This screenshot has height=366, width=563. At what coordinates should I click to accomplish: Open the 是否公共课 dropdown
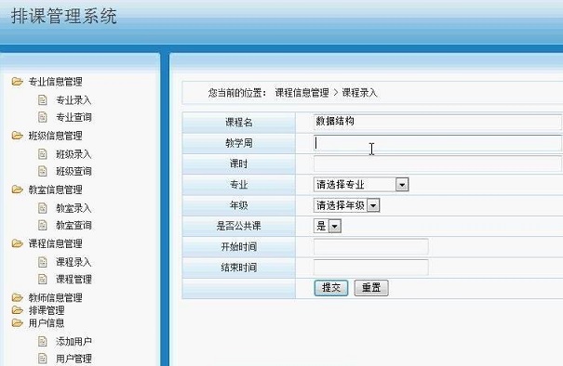328,227
